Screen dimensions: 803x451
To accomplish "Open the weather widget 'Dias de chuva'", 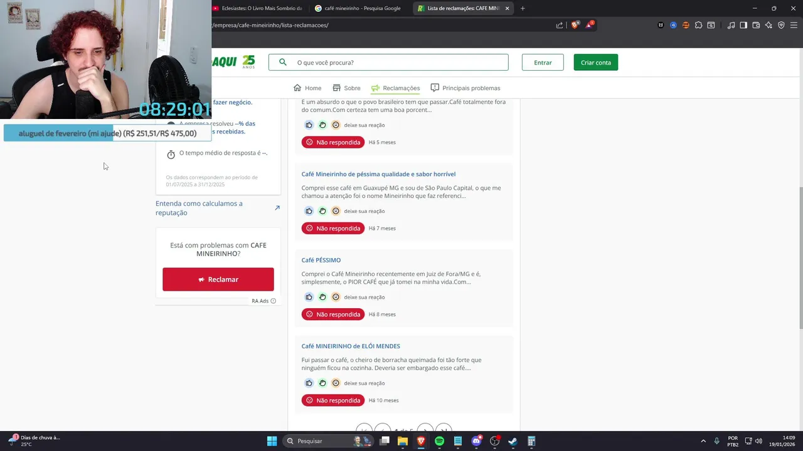I will pyautogui.click(x=35, y=441).
